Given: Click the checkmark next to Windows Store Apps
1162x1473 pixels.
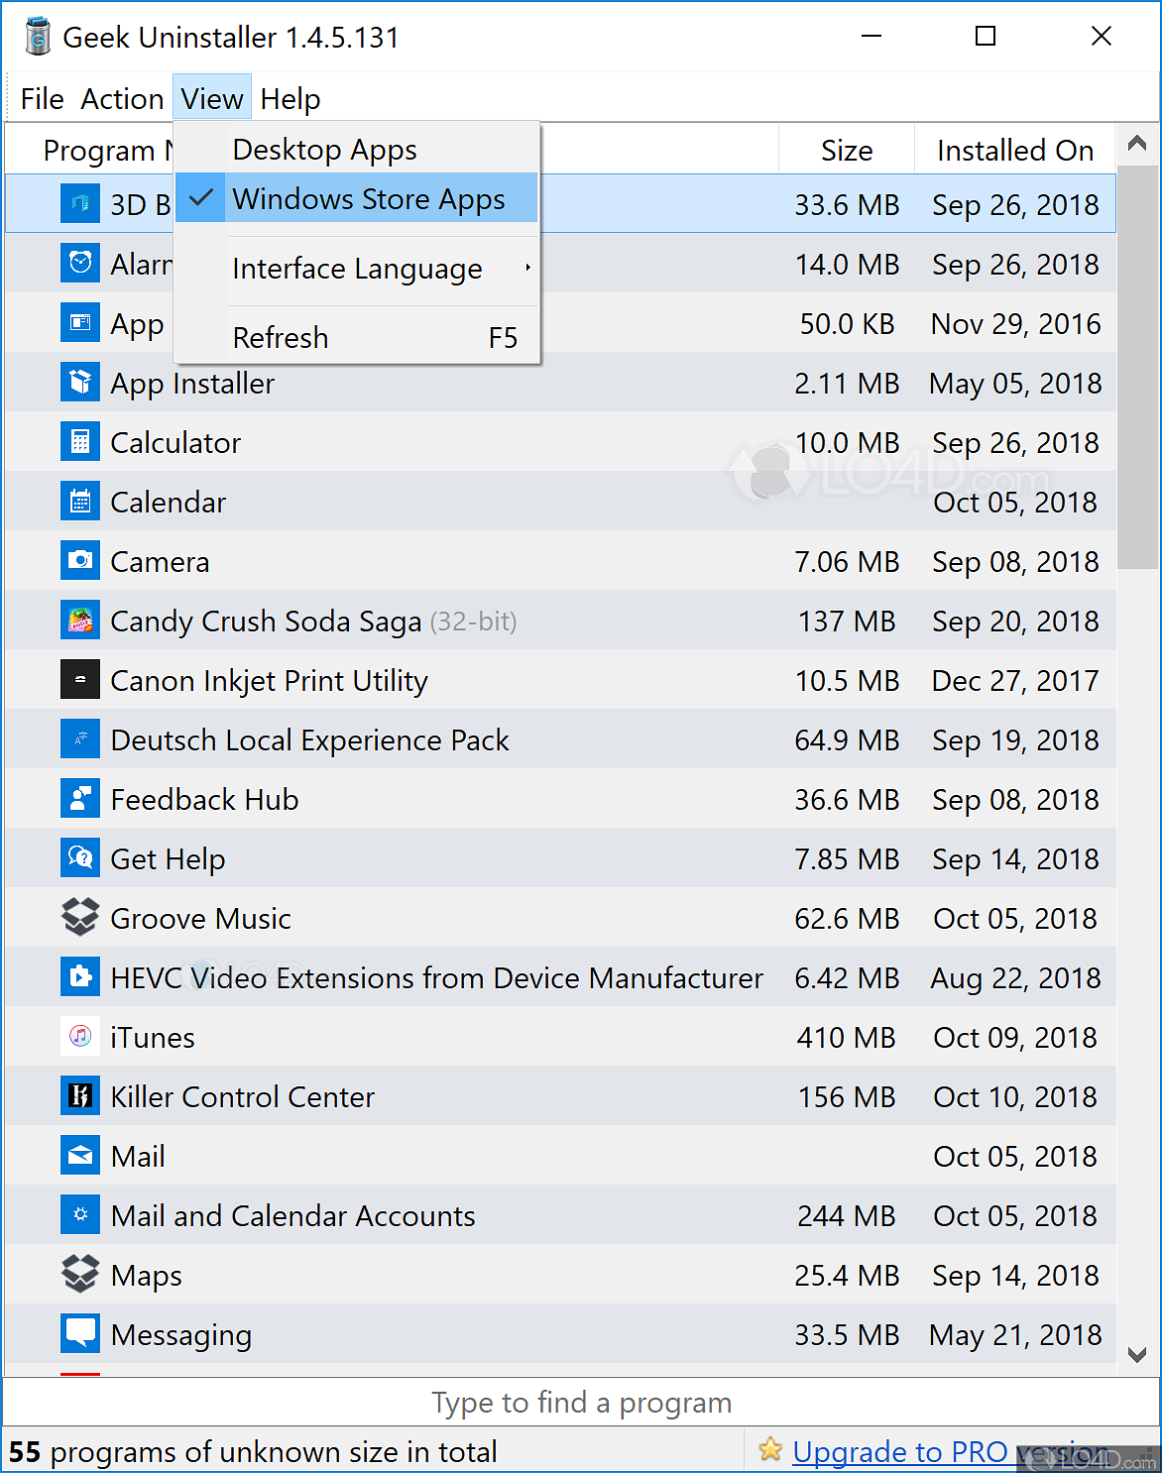Looking at the screenshot, I should (x=201, y=197).
